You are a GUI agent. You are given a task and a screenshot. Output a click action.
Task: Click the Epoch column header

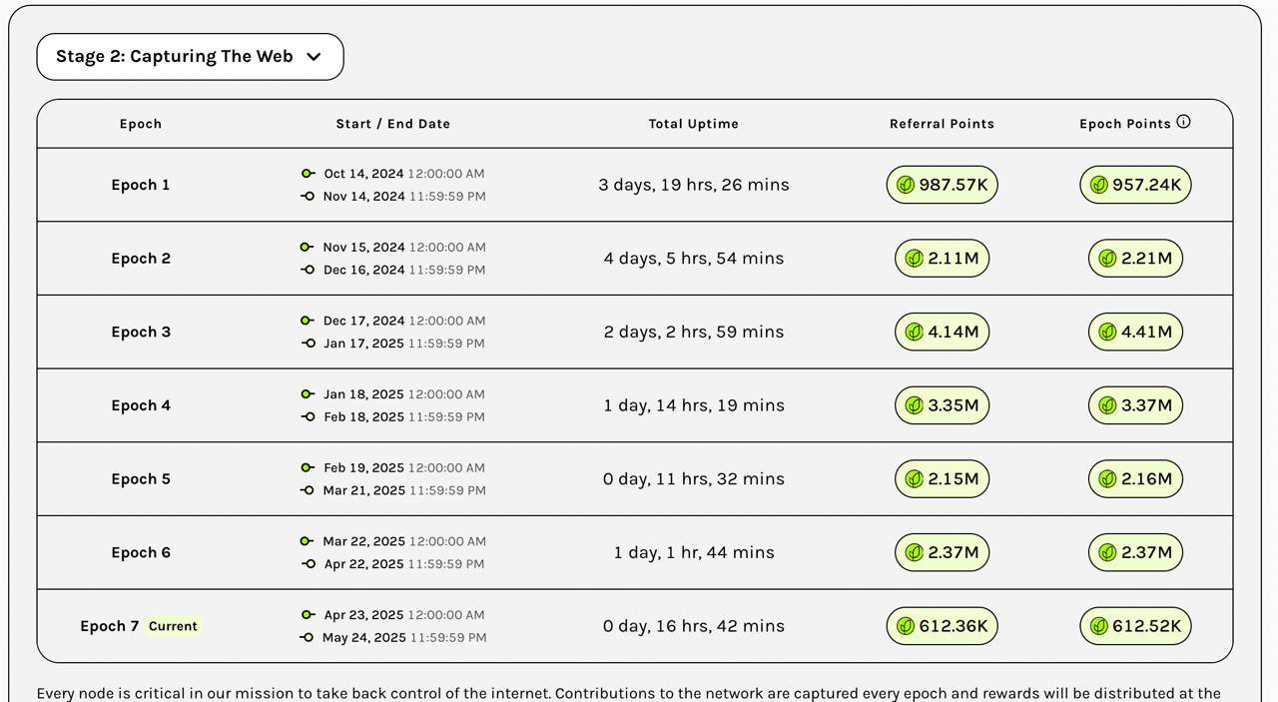pyautogui.click(x=141, y=124)
